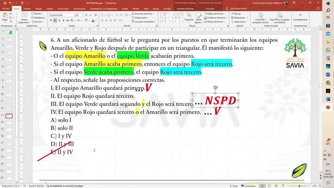
Task: Click the Notas button in status bar
Action: 234,186
